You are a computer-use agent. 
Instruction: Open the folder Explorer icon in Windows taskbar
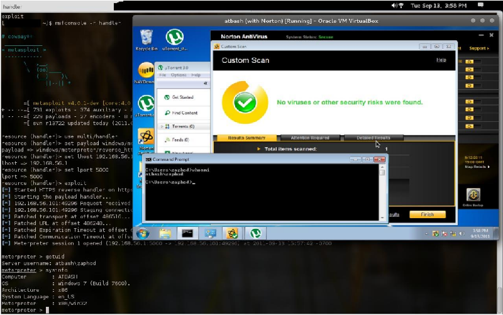165,233
